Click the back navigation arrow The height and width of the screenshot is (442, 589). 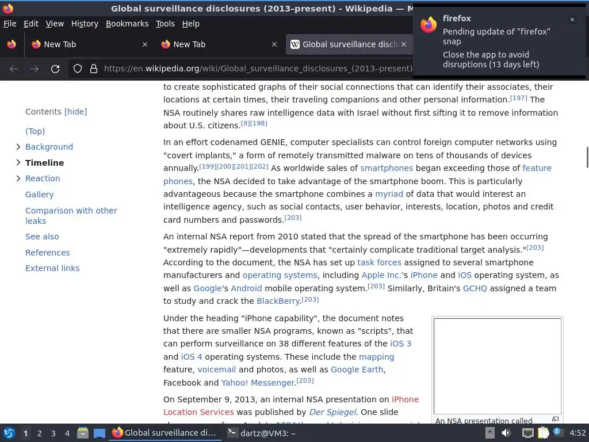tap(14, 69)
